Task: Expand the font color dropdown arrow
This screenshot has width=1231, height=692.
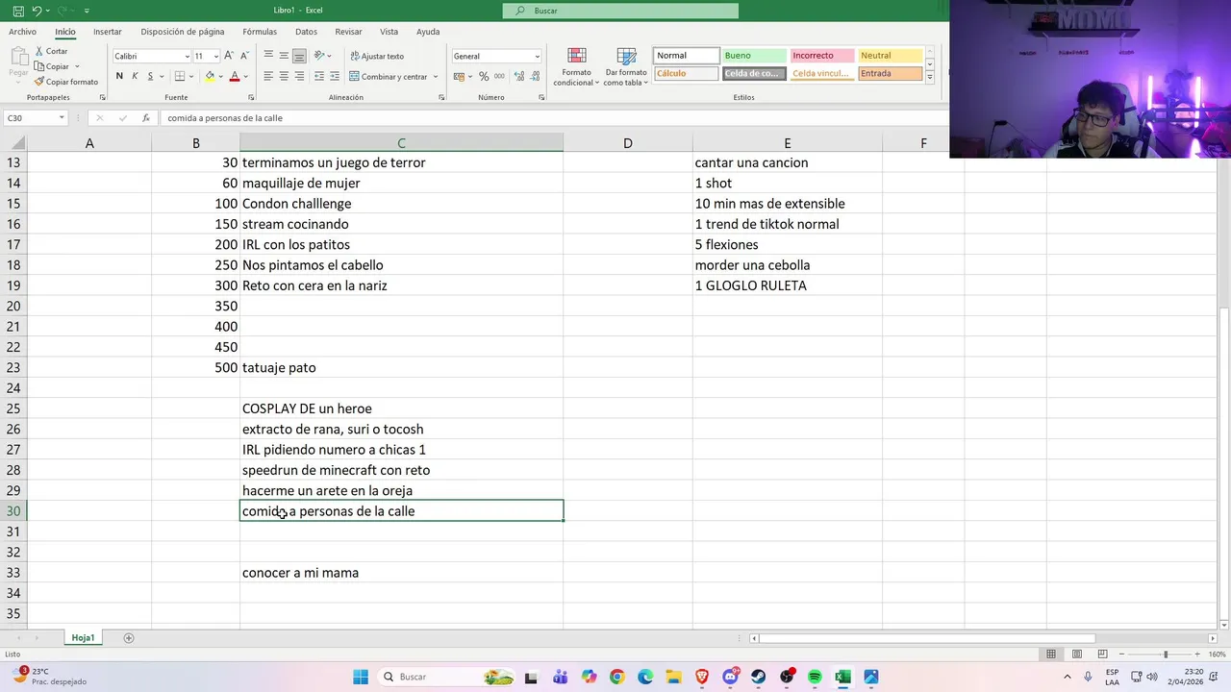Action: pyautogui.click(x=245, y=76)
